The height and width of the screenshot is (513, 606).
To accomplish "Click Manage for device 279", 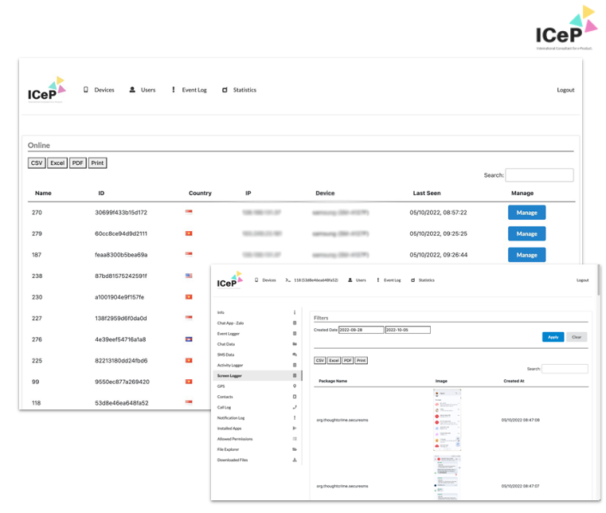I will (x=526, y=233).
